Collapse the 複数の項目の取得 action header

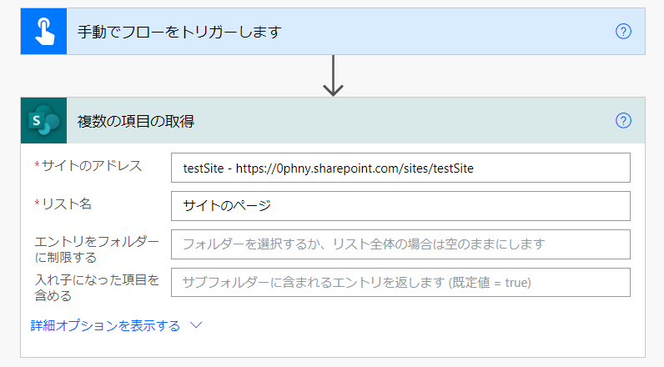[333, 121]
